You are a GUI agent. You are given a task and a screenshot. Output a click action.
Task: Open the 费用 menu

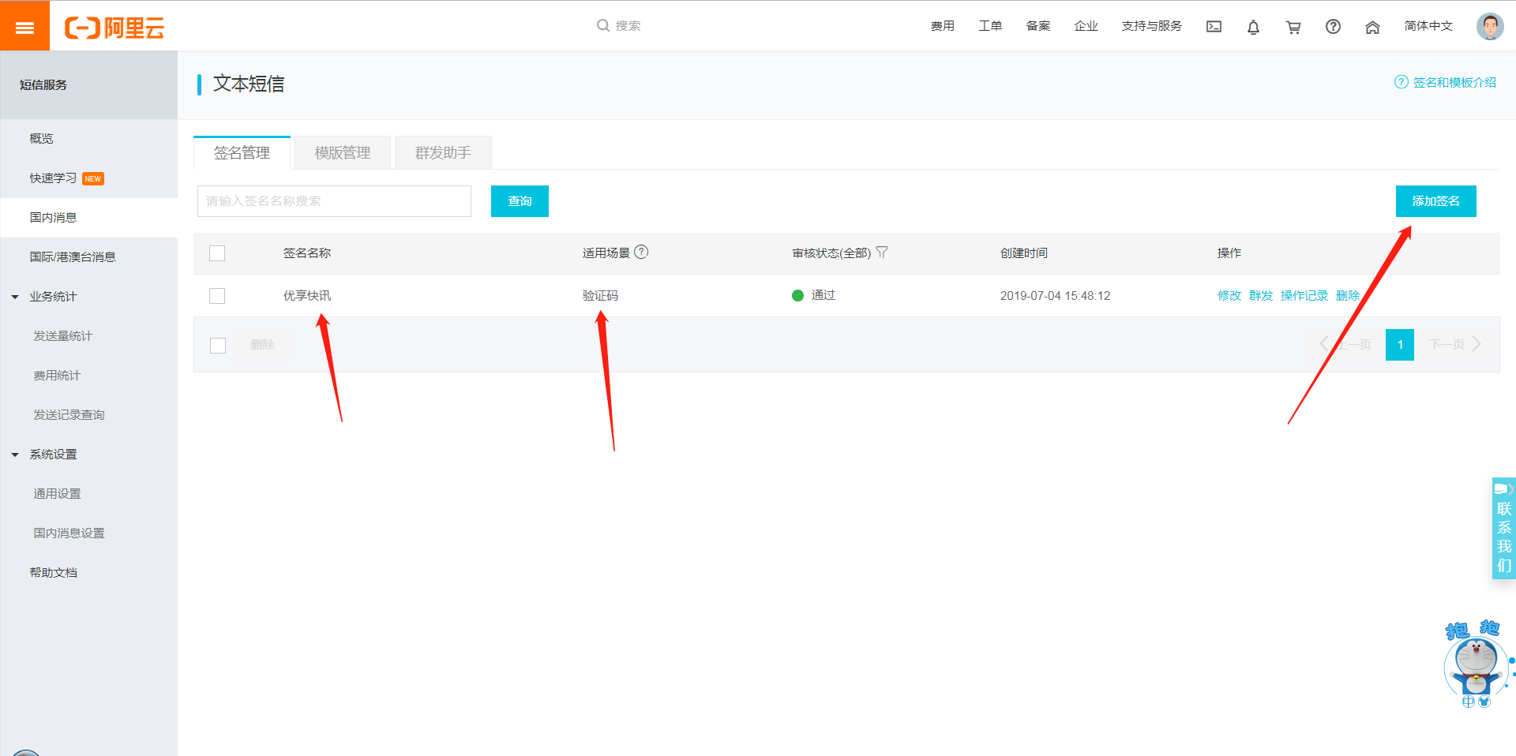point(942,26)
